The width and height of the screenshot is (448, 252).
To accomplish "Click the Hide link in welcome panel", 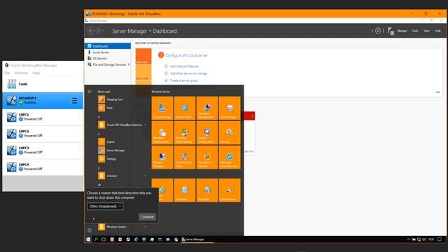I will [x=437, y=92].
